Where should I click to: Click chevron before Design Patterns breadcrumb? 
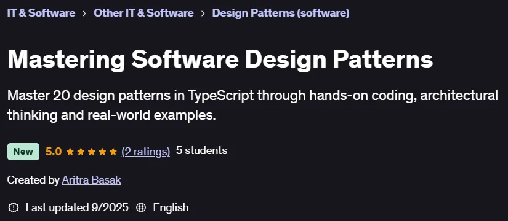(x=203, y=14)
